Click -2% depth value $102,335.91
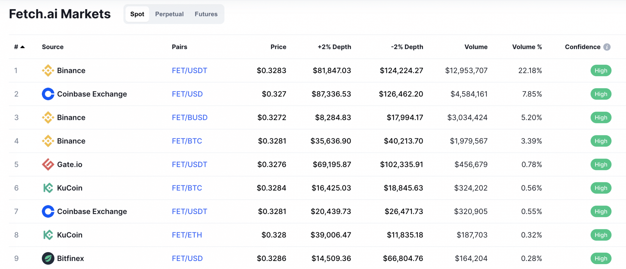The height and width of the screenshot is (269, 626). pyautogui.click(x=402, y=164)
